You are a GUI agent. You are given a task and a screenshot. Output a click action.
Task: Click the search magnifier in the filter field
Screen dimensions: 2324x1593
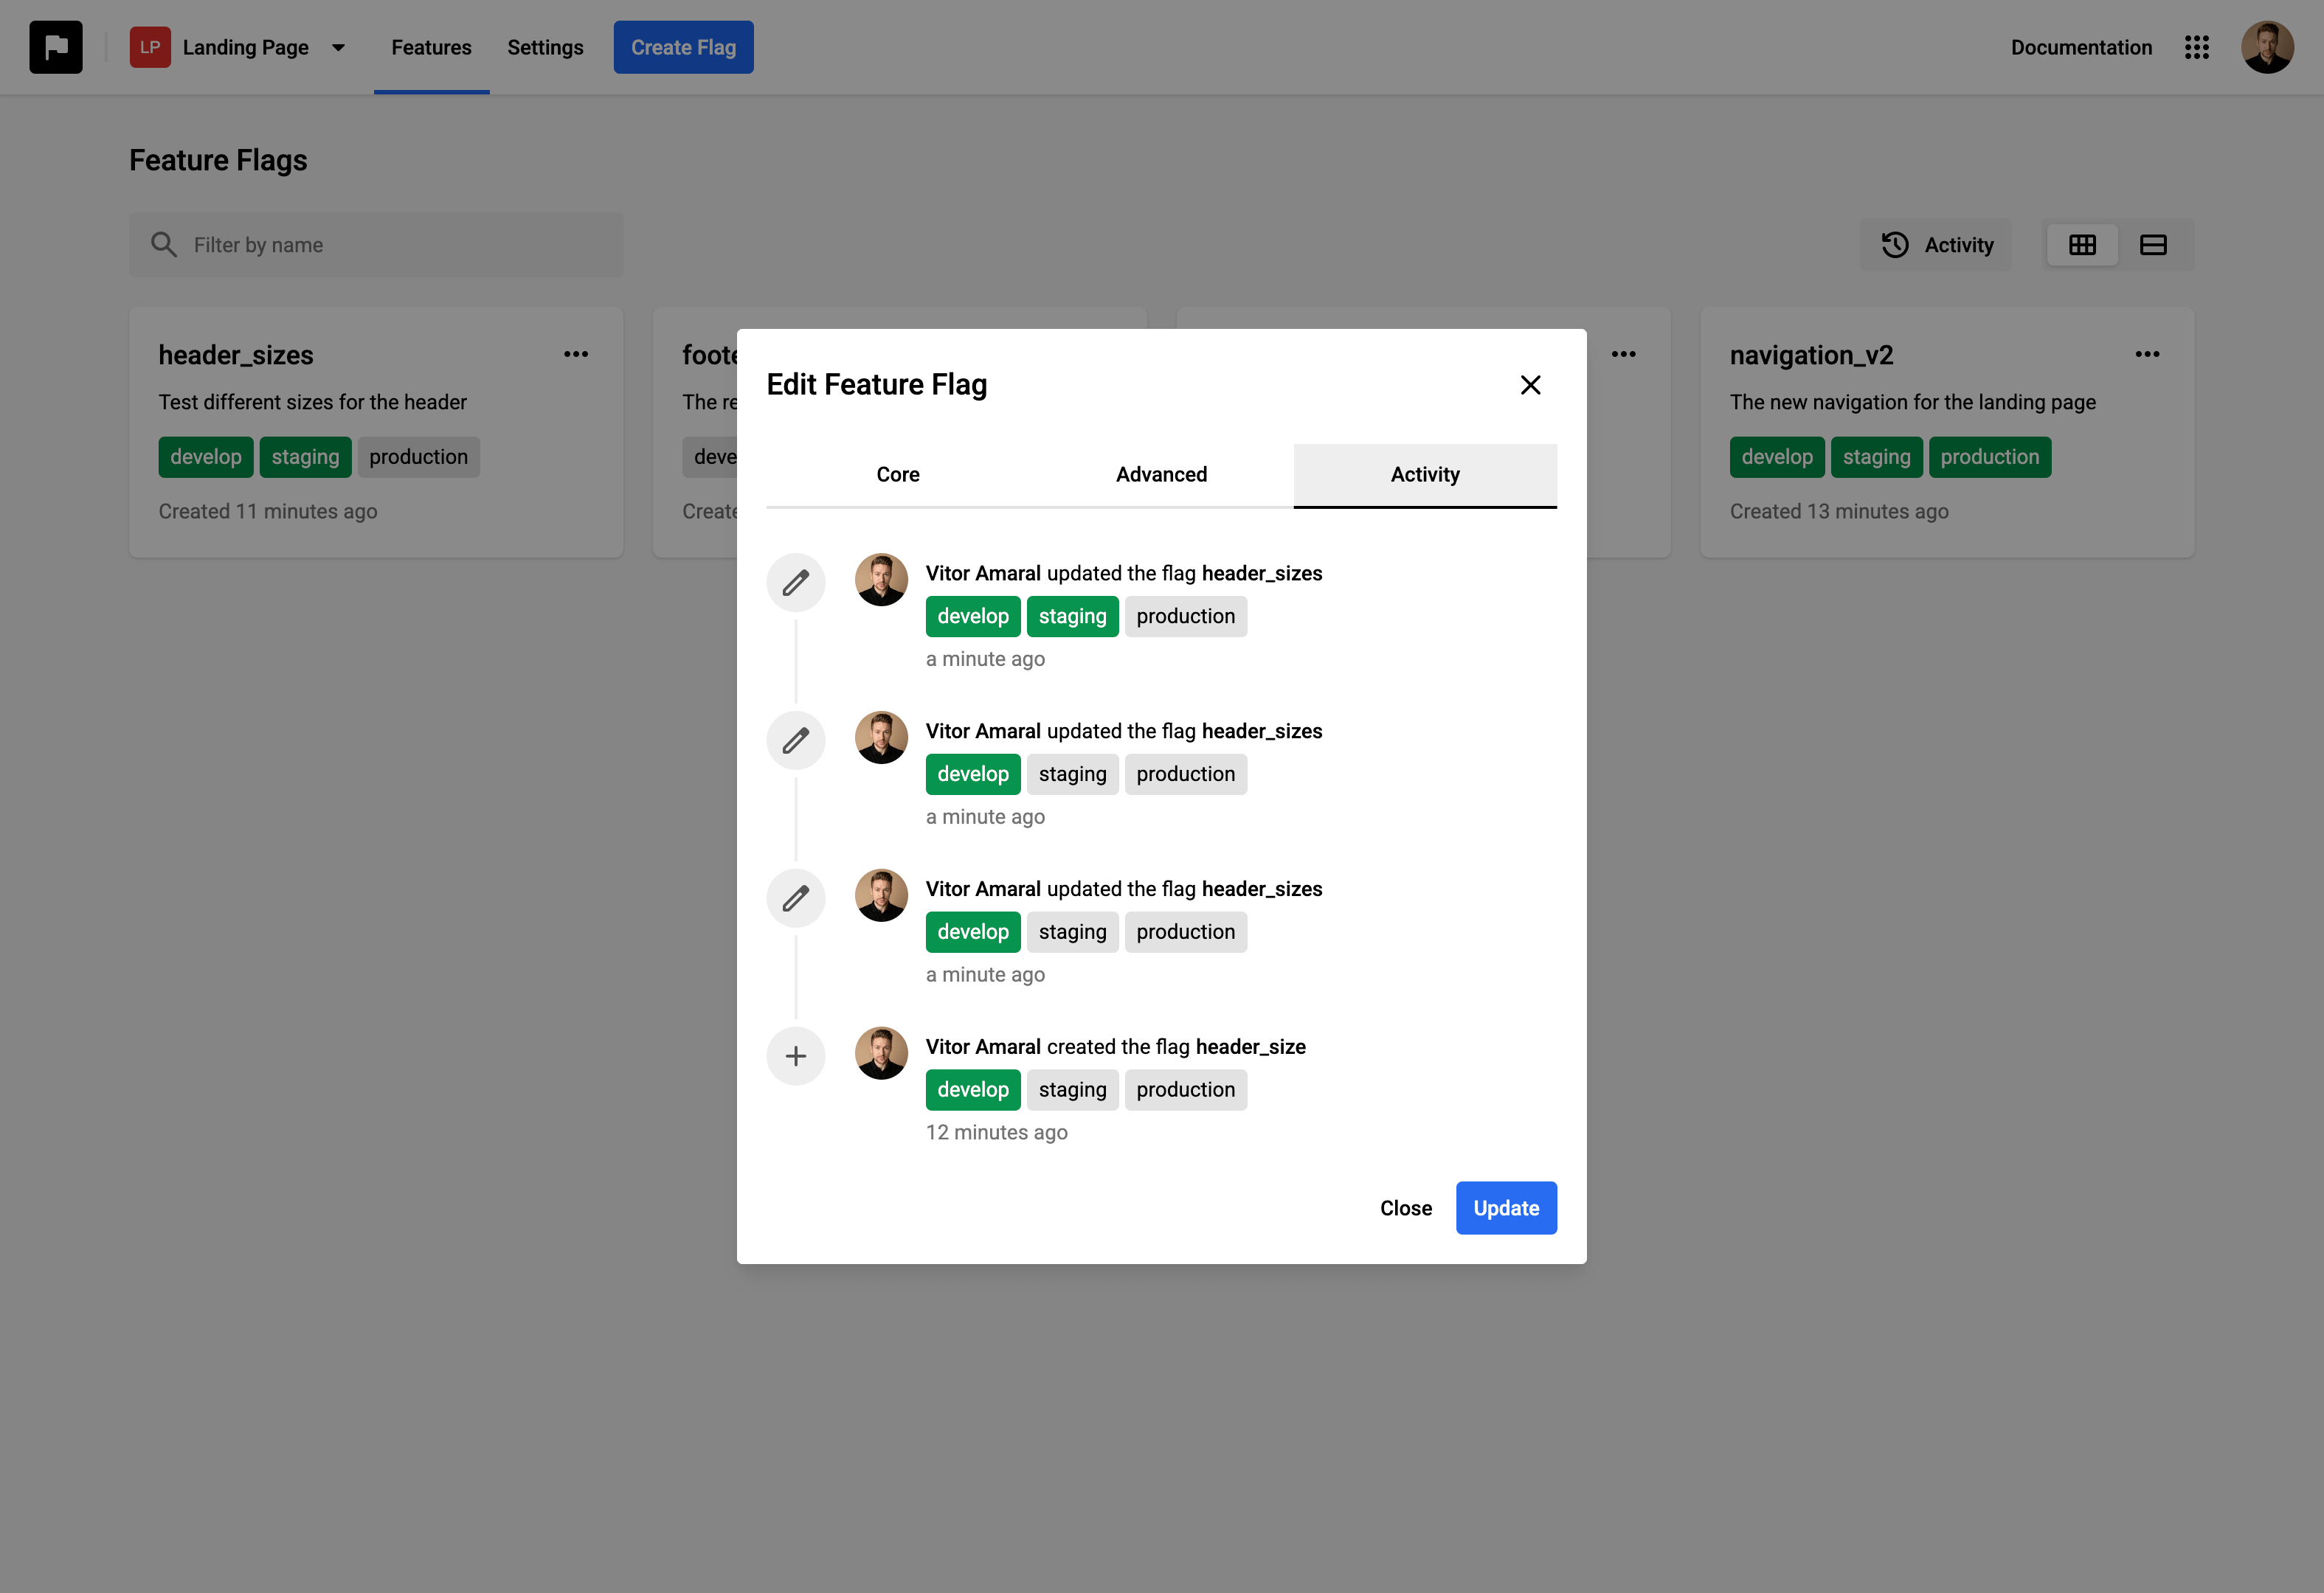click(x=165, y=244)
